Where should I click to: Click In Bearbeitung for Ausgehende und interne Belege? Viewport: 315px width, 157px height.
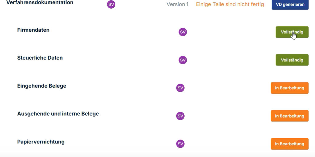click(289, 116)
